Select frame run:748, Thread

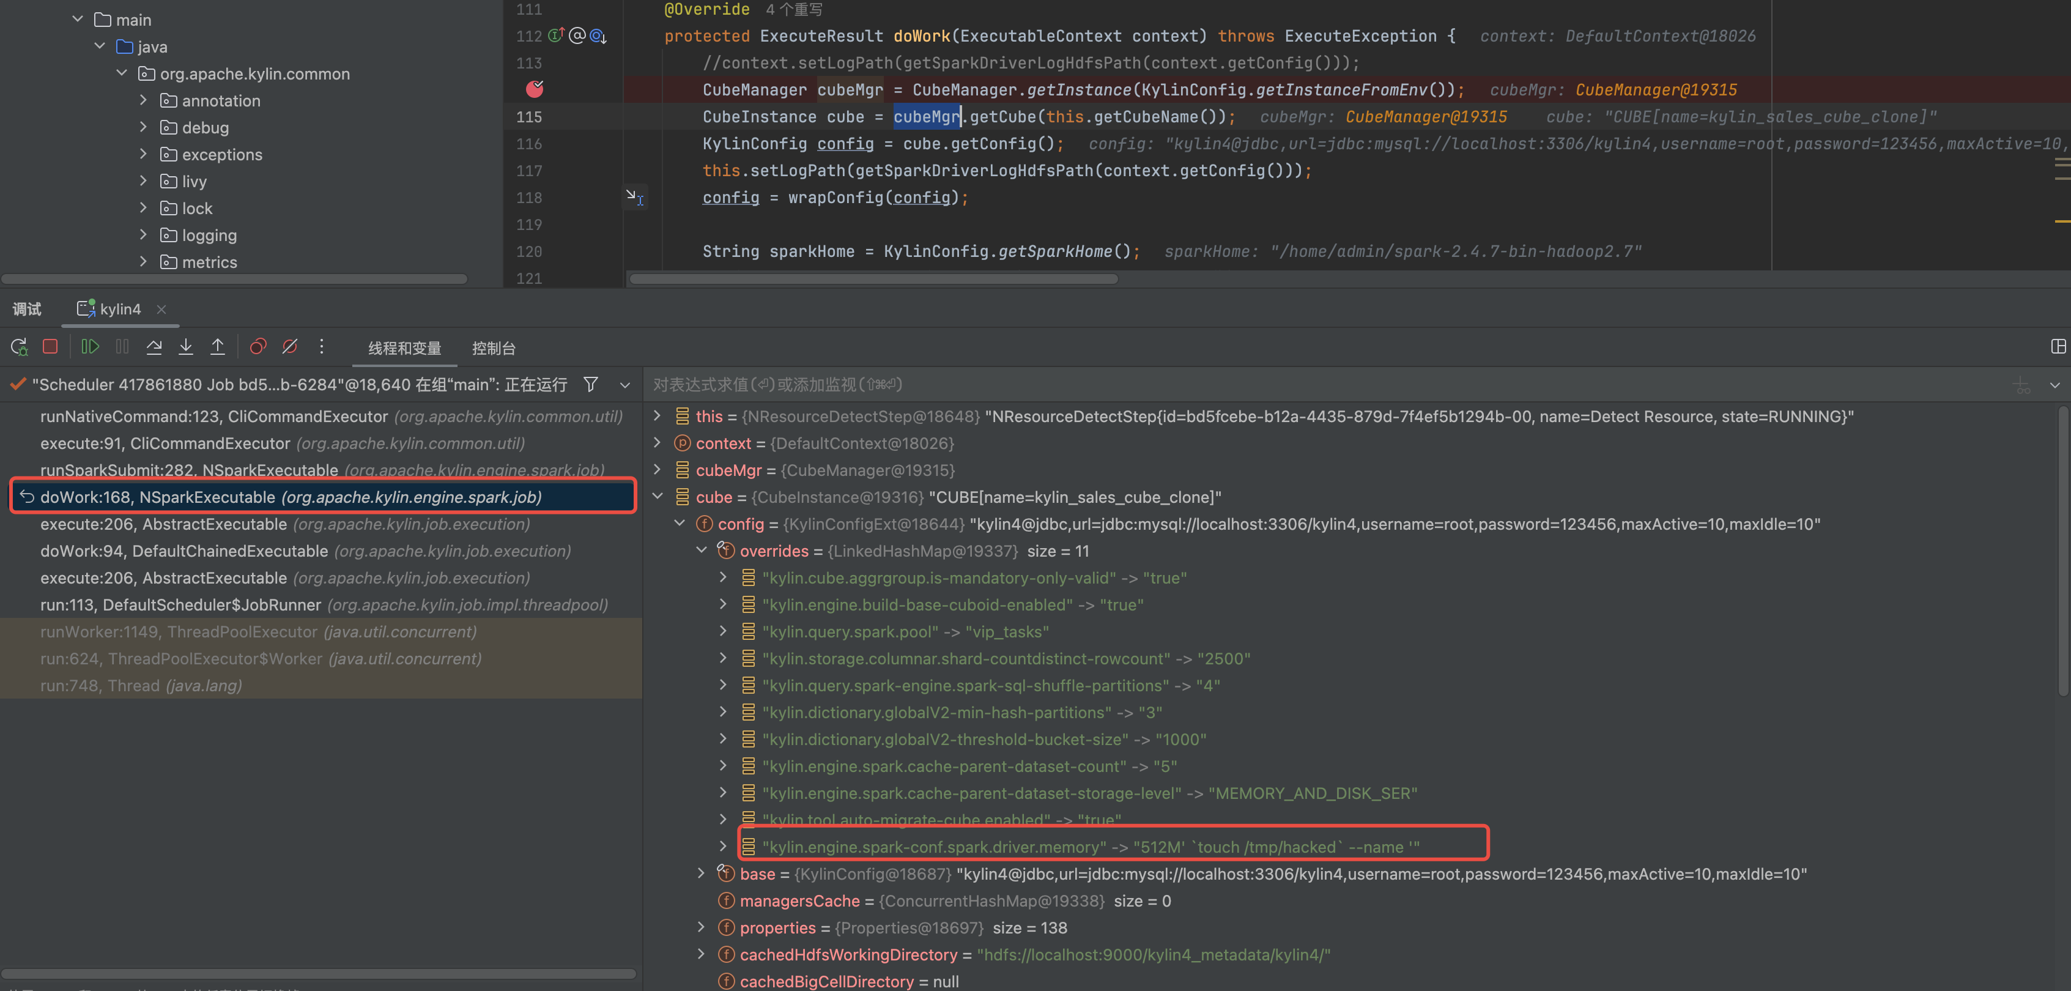point(320,685)
